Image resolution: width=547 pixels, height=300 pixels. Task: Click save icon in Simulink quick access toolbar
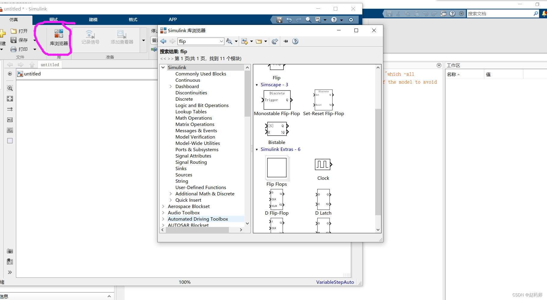coord(279,20)
